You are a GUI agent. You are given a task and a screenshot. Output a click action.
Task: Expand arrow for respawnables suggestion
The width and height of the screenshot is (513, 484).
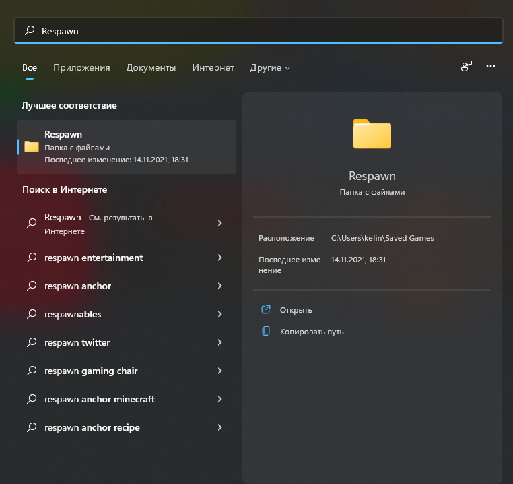click(219, 315)
